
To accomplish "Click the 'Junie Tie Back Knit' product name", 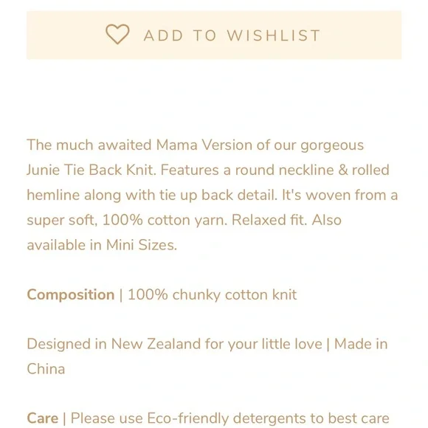I will 90,170.
